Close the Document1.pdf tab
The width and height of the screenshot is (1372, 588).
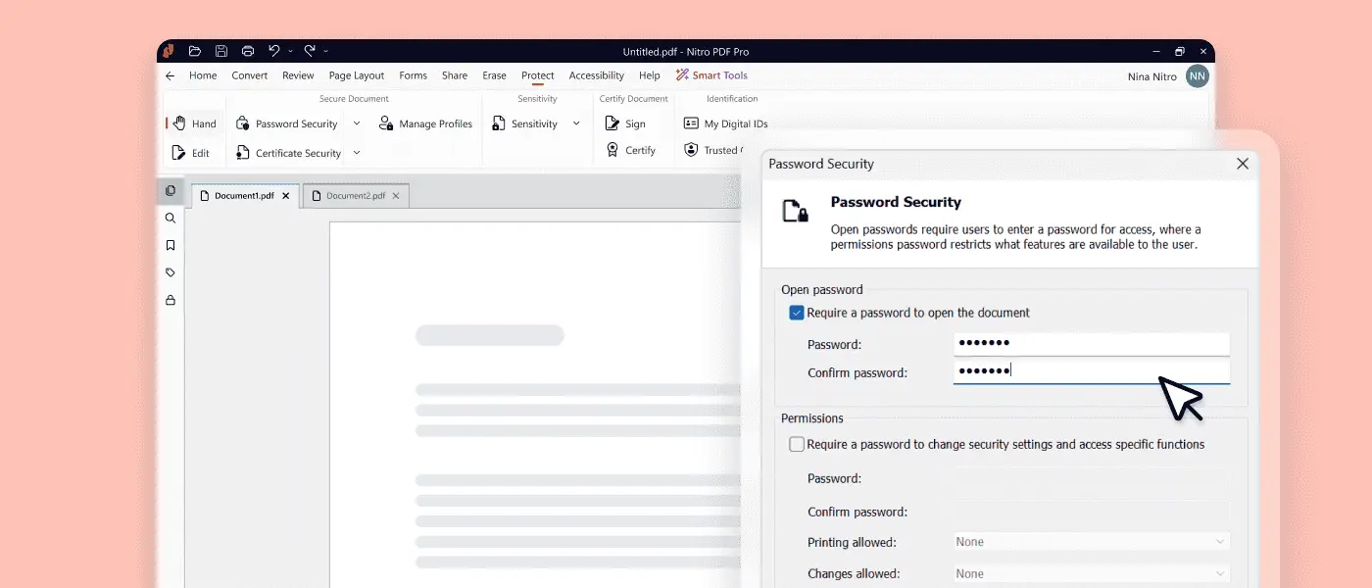(286, 196)
